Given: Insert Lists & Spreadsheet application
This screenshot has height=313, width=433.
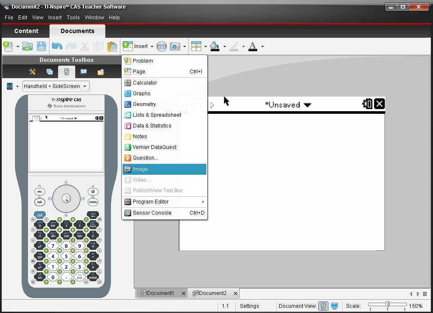Looking at the screenshot, I should coord(164,115).
